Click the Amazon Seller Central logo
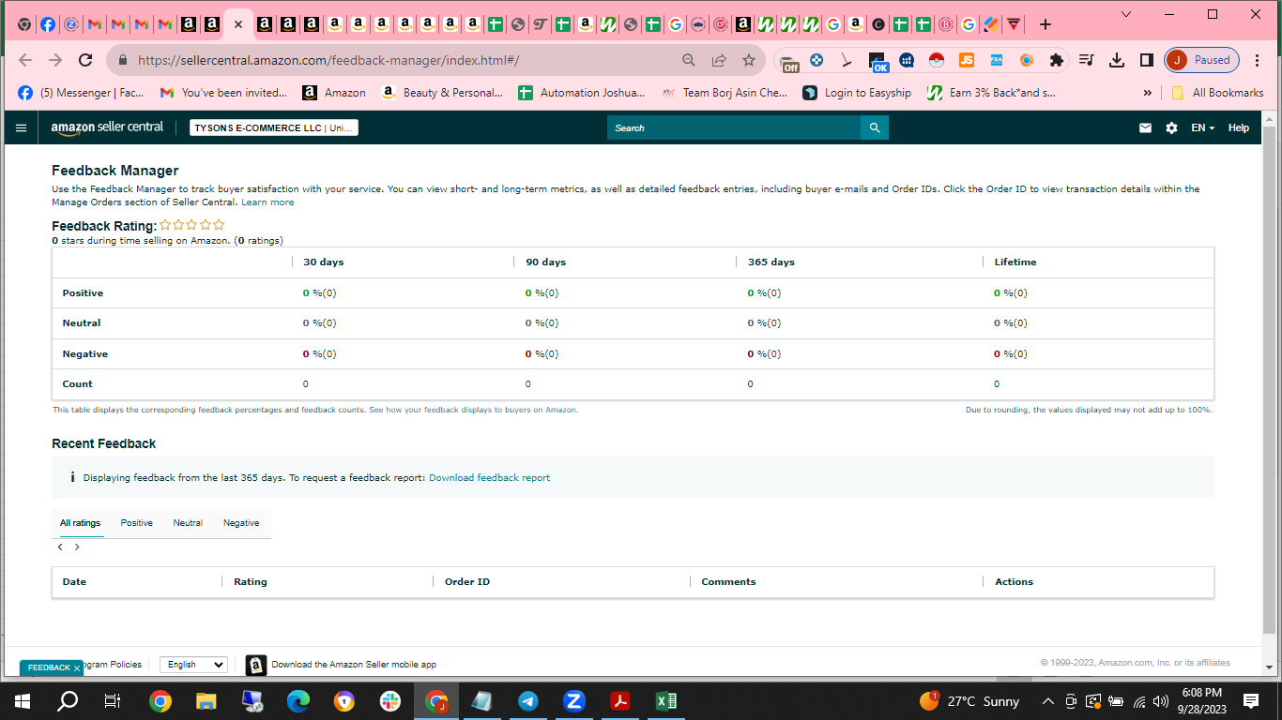The width and height of the screenshot is (1282, 720). click(x=107, y=127)
